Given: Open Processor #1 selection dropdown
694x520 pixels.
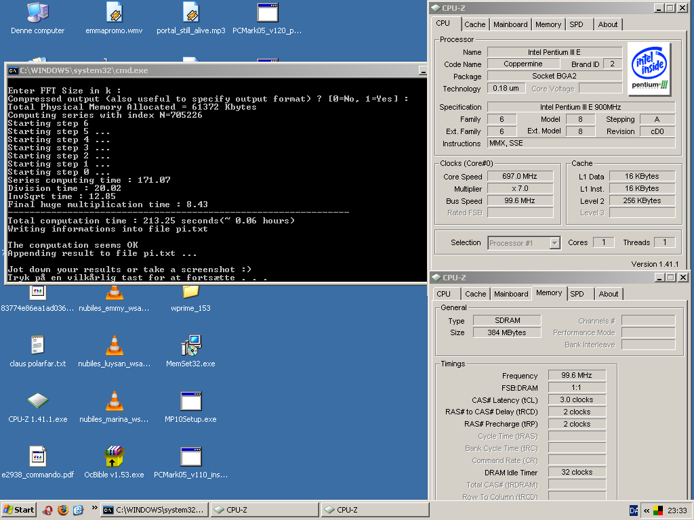Looking at the screenshot, I should tap(554, 243).
